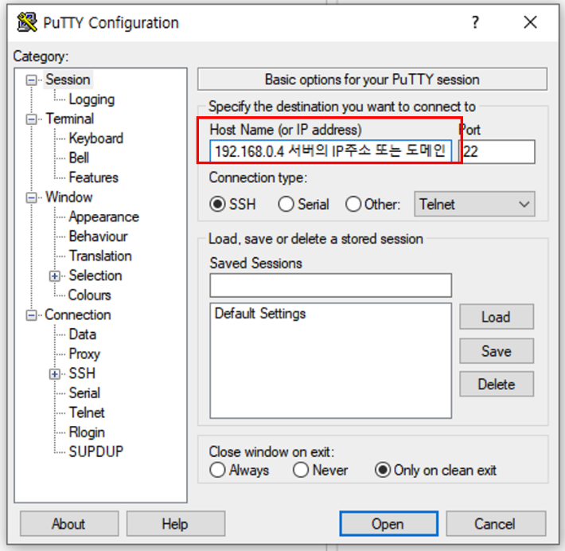Open the Terminal category
This screenshot has width=565, height=551.
point(70,119)
